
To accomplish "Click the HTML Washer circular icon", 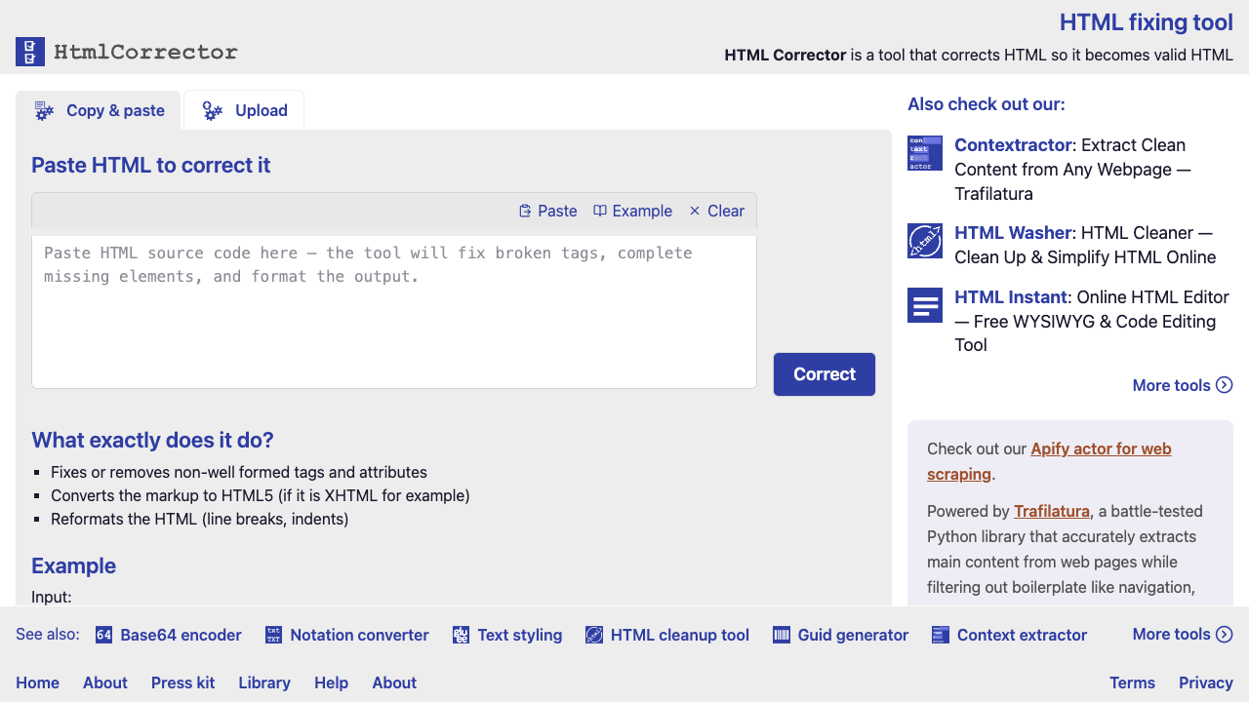I will [x=924, y=241].
